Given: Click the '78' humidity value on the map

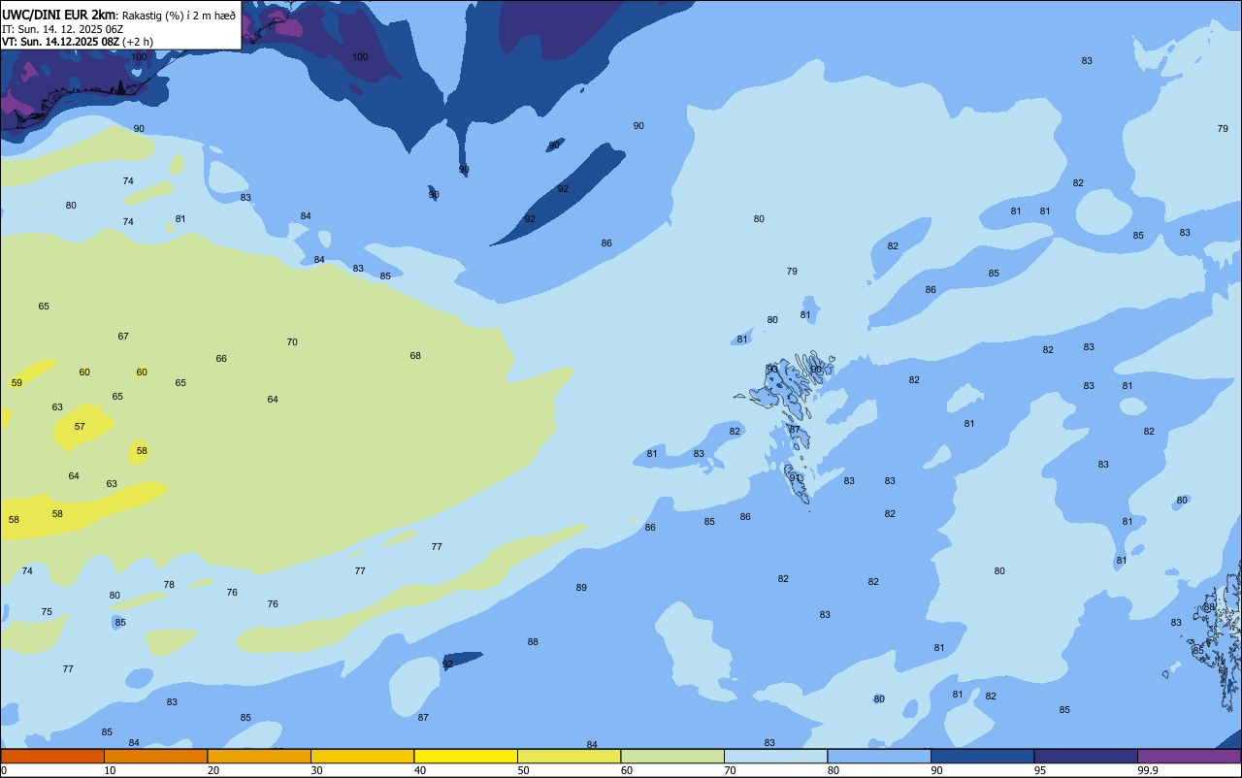Looking at the screenshot, I should click(x=169, y=585).
